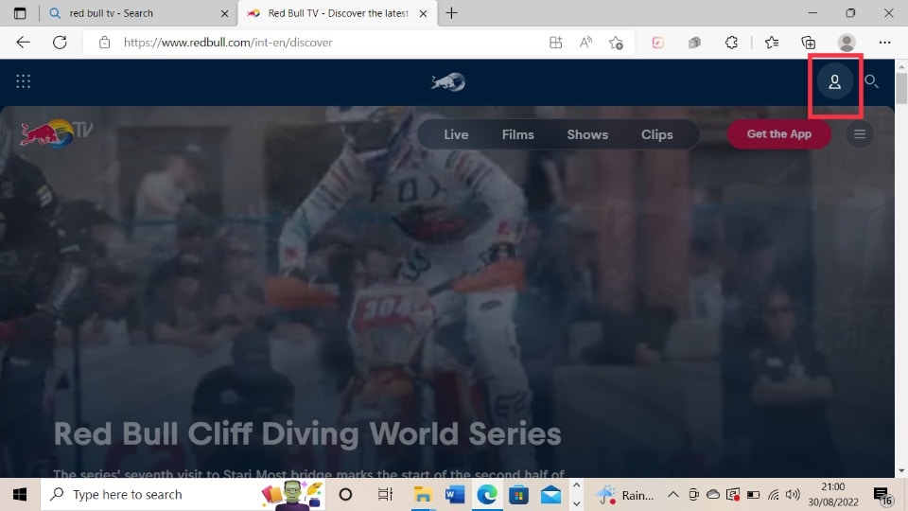Open the Mail app from taskbar

(x=550, y=495)
